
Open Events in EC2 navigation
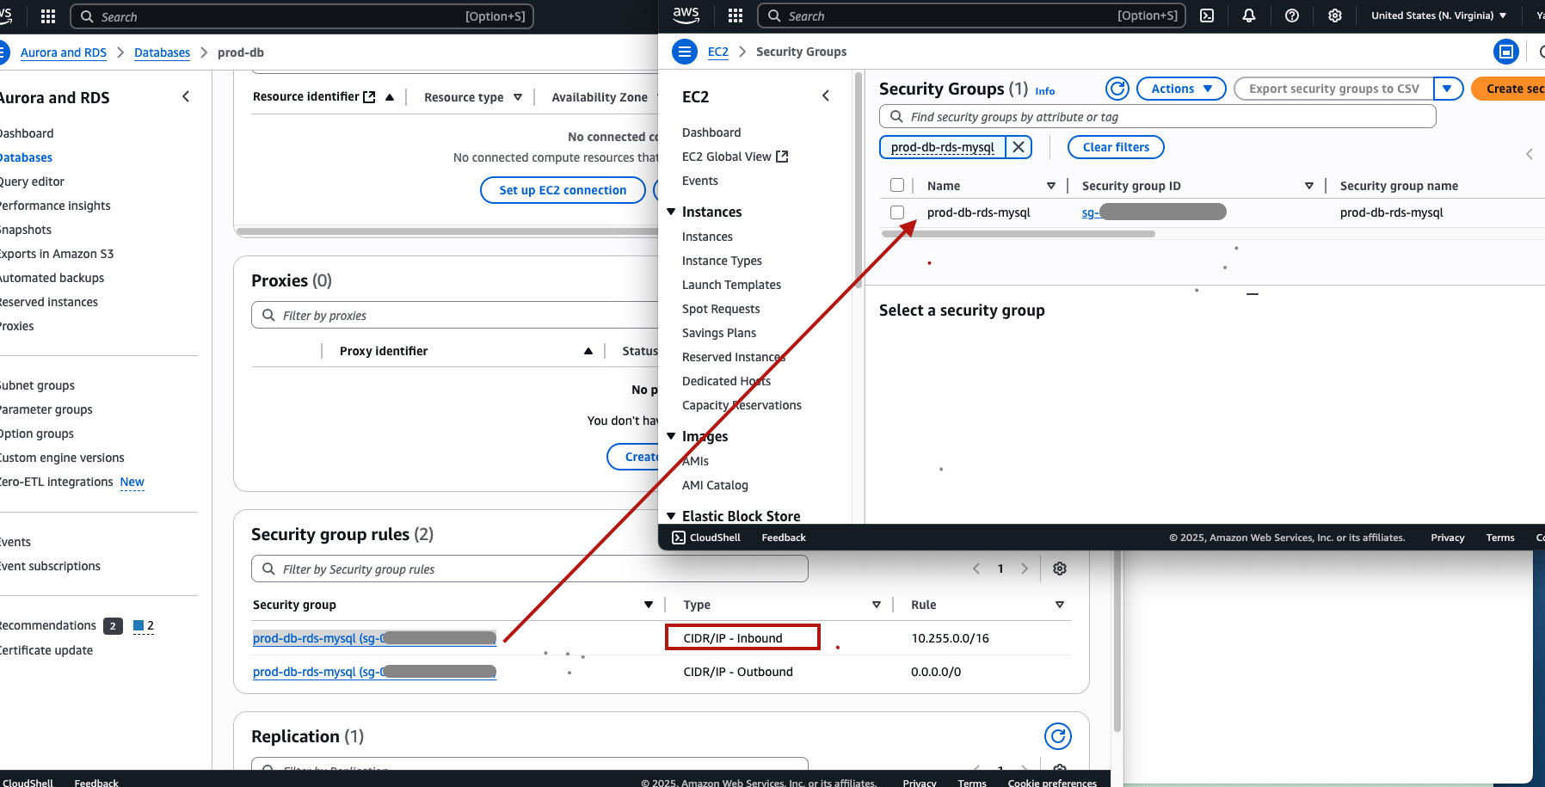[700, 181]
